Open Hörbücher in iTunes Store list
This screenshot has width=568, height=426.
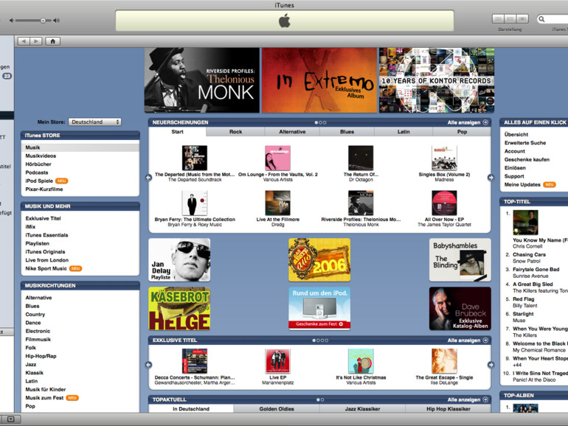tap(38, 164)
